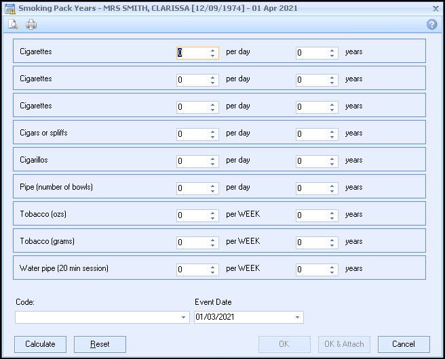
Task: Decrease Water pipe years spinner value
Action: (x=332, y=272)
